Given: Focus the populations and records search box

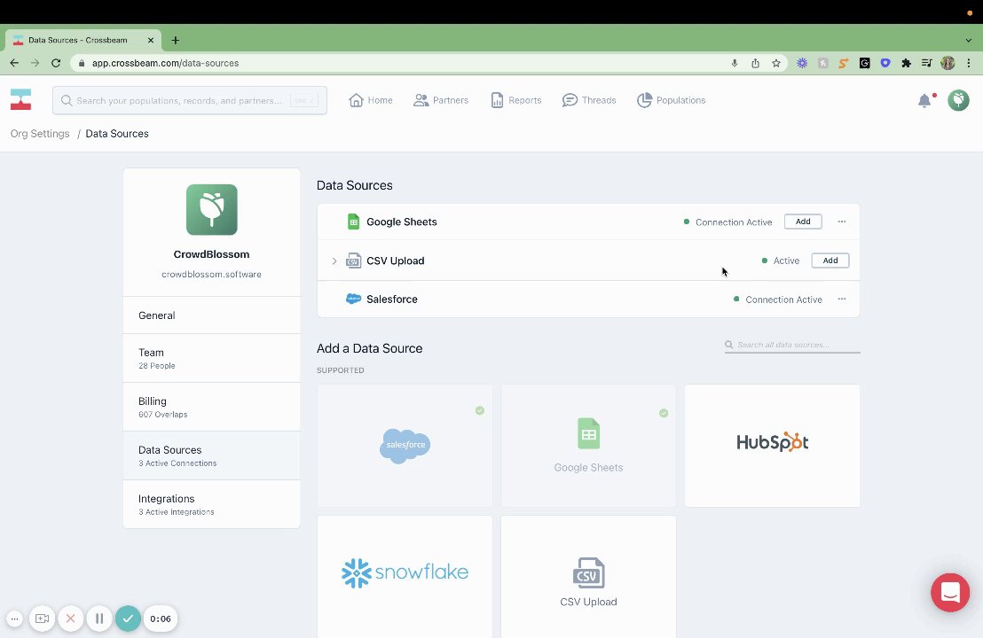Looking at the screenshot, I should [189, 100].
